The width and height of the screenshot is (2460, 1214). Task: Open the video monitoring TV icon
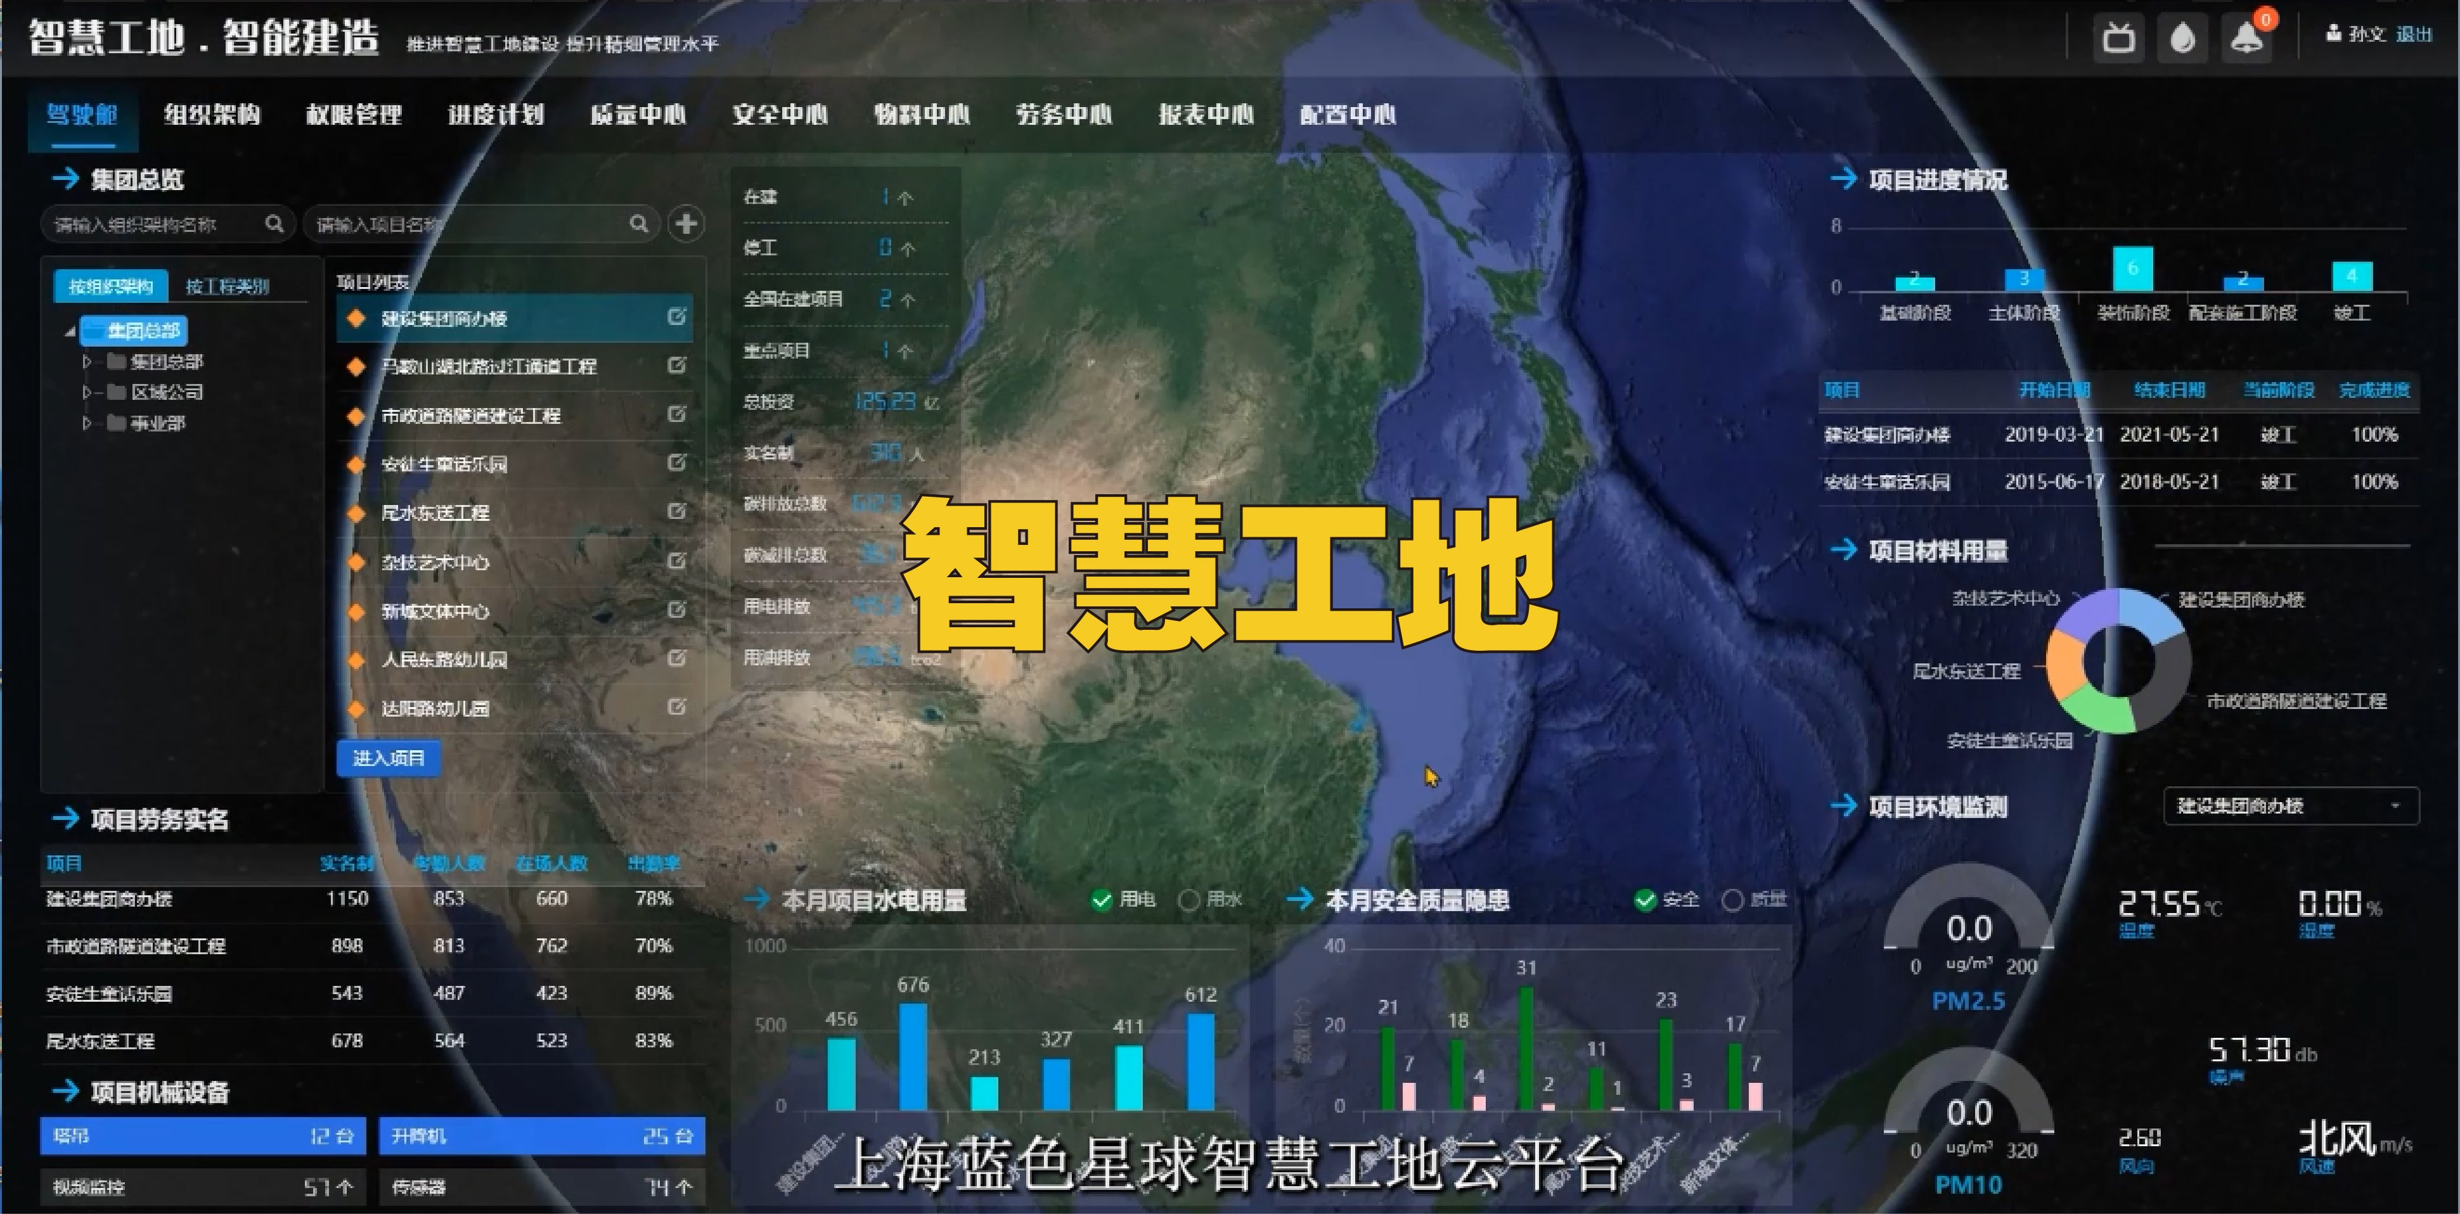tap(2118, 38)
